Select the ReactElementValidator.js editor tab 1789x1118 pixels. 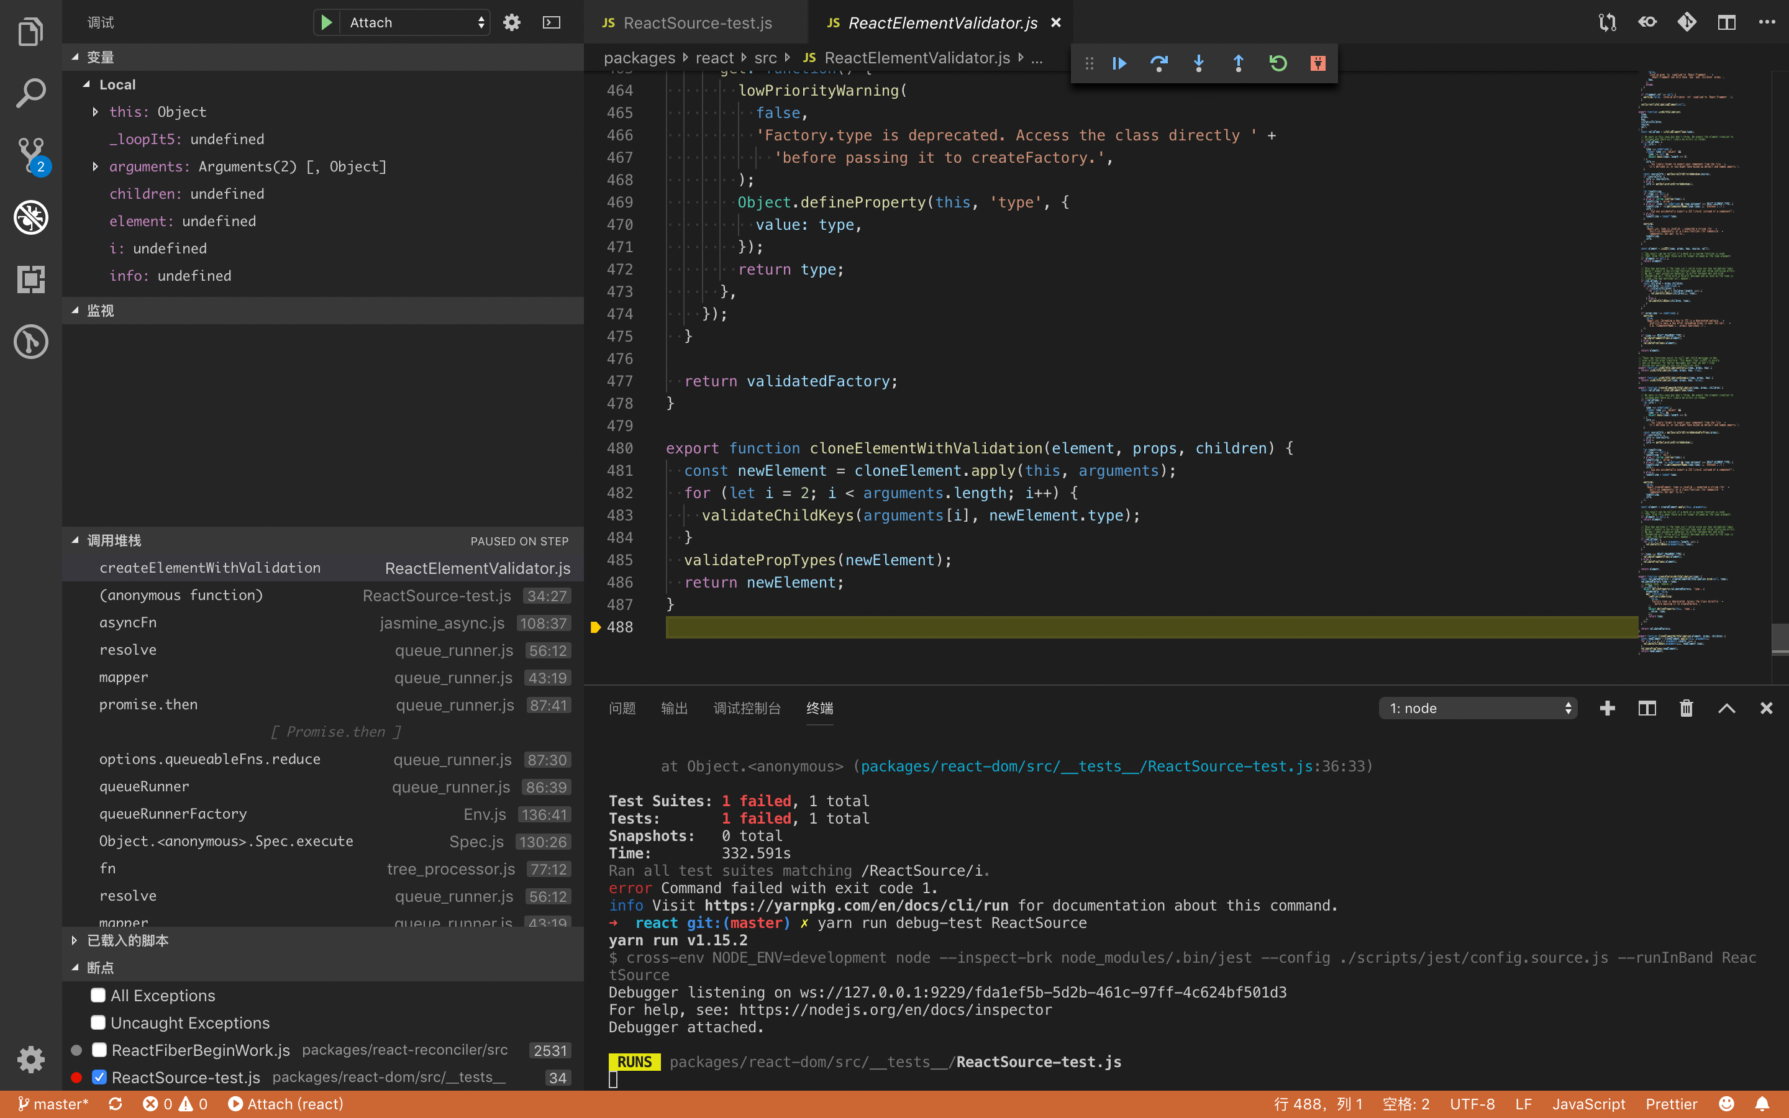pos(940,22)
